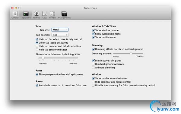The width and height of the screenshot is (181, 114).
Task: Click the 'Window & Tab Titles' heading
Action: (x=104, y=26)
